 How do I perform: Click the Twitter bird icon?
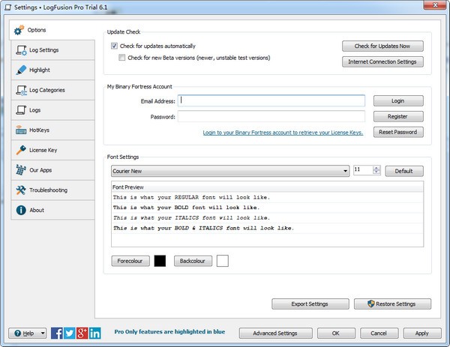coord(70,333)
